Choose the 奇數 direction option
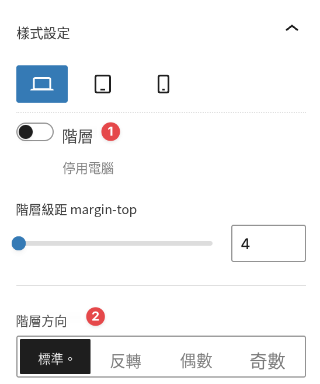Viewport: 320px width, 384px height. coord(267,361)
